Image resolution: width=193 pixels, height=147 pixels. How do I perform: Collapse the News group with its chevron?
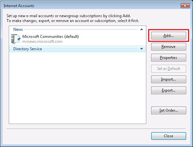click(x=141, y=29)
